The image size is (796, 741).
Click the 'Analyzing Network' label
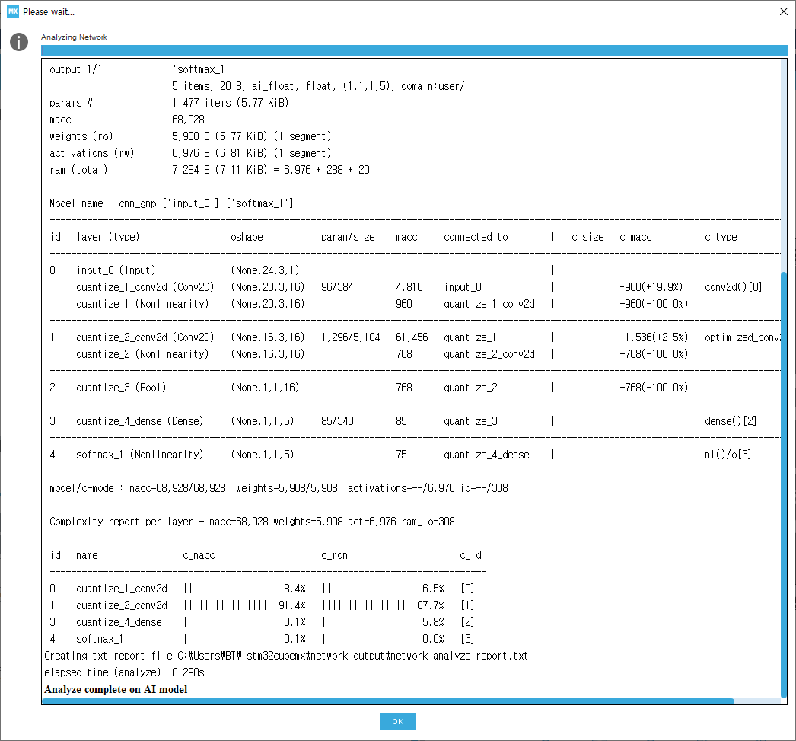[x=74, y=37]
